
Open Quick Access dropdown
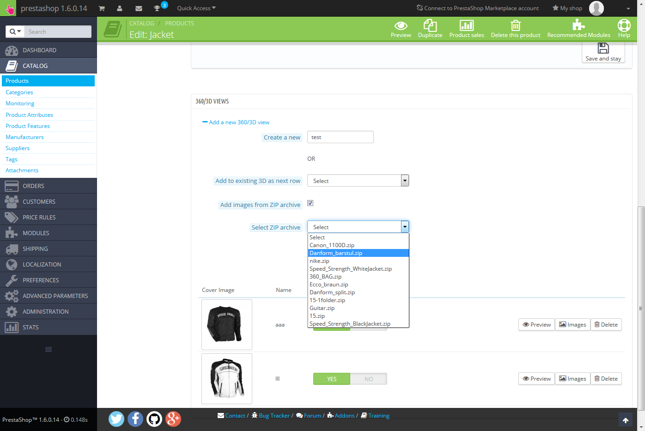(196, 8)
